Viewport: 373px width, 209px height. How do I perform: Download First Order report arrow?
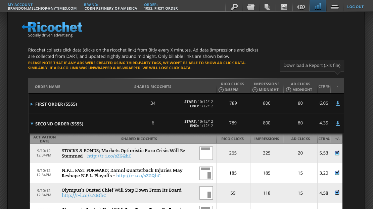[x=337, y=103]
